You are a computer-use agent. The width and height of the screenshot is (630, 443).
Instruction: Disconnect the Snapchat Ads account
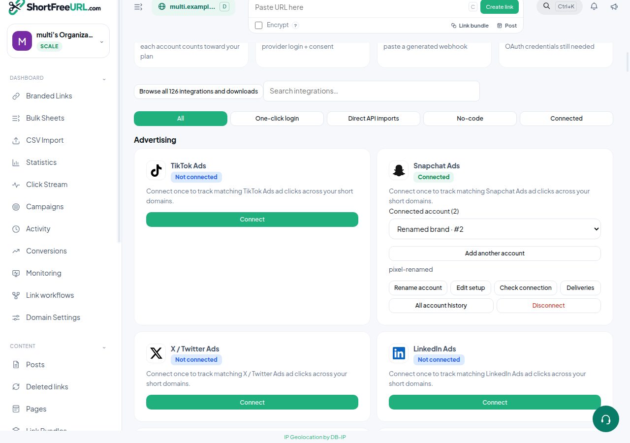pyautogui.click(x=549, y=306)
